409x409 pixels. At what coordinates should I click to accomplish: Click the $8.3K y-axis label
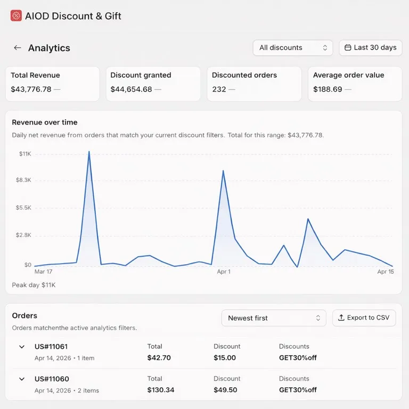(23, 180)
